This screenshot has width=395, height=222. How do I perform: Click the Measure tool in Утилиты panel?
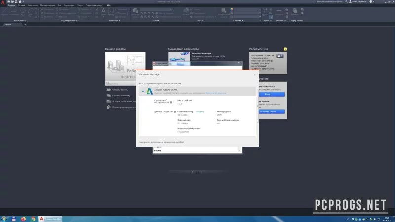click(279, 12)
